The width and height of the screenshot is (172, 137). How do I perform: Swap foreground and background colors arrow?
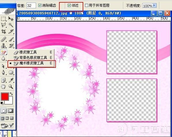(x=11, y=94)
